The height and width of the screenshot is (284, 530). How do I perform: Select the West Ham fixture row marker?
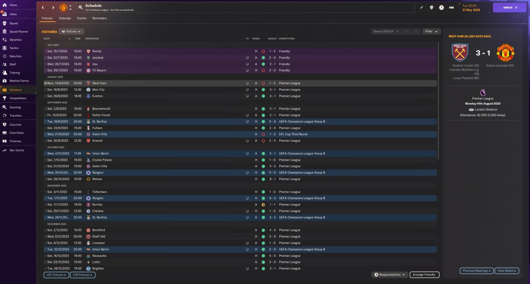pos(46,83)
